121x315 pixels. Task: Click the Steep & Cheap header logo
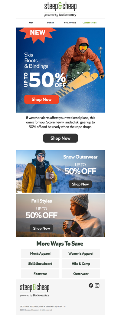pos(60,9)
